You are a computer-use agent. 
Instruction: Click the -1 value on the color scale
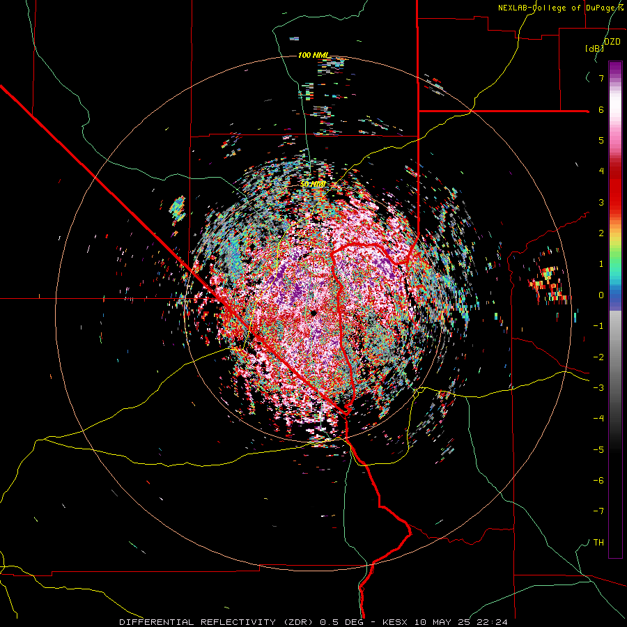point(598,326)
